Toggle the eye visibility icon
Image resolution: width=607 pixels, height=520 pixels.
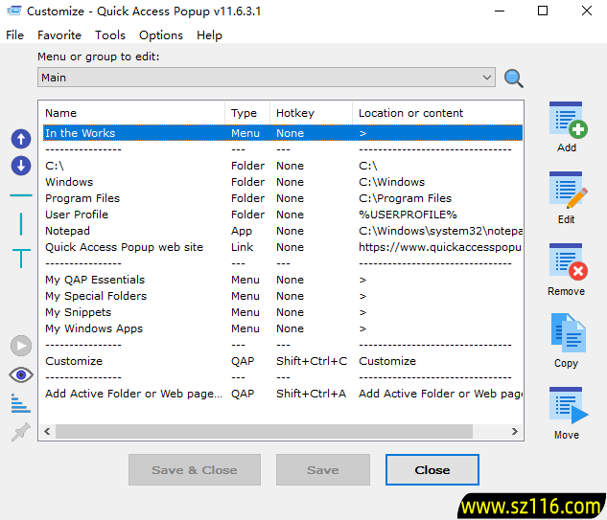click(21, 374)
